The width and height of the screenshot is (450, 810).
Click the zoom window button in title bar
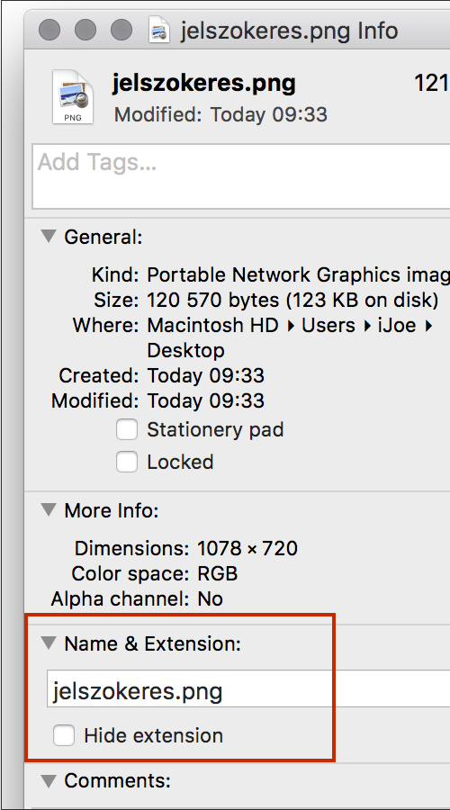(x=121, y=30)
